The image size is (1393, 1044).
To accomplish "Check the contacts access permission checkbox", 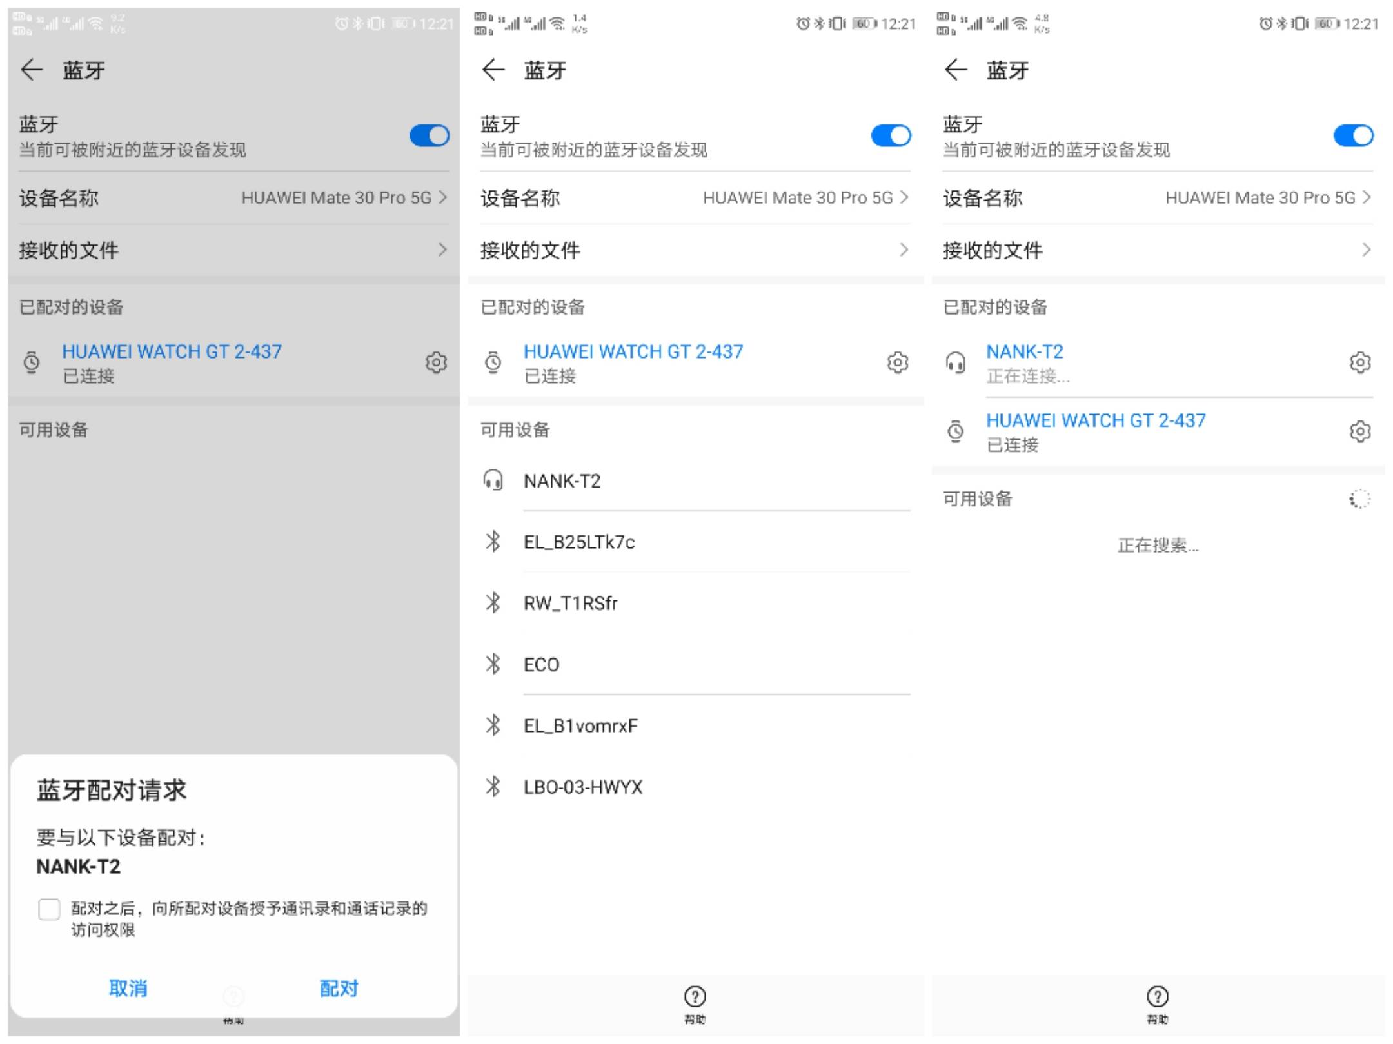I will [49, 909].
